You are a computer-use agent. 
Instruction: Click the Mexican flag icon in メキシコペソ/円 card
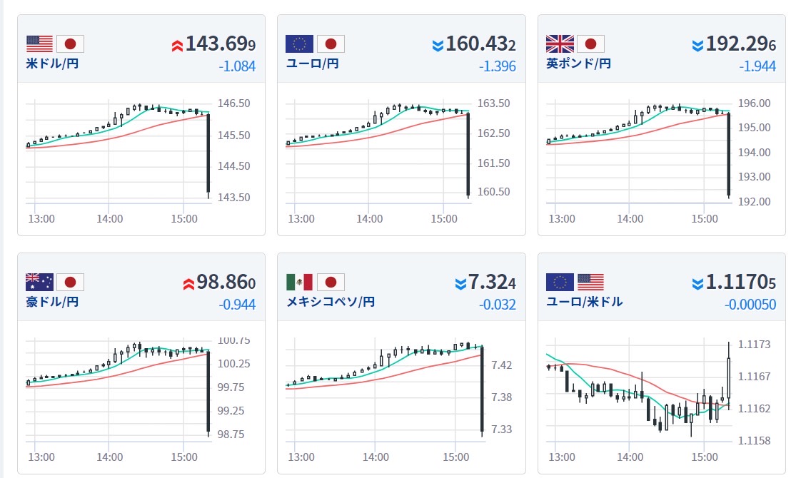299,282
